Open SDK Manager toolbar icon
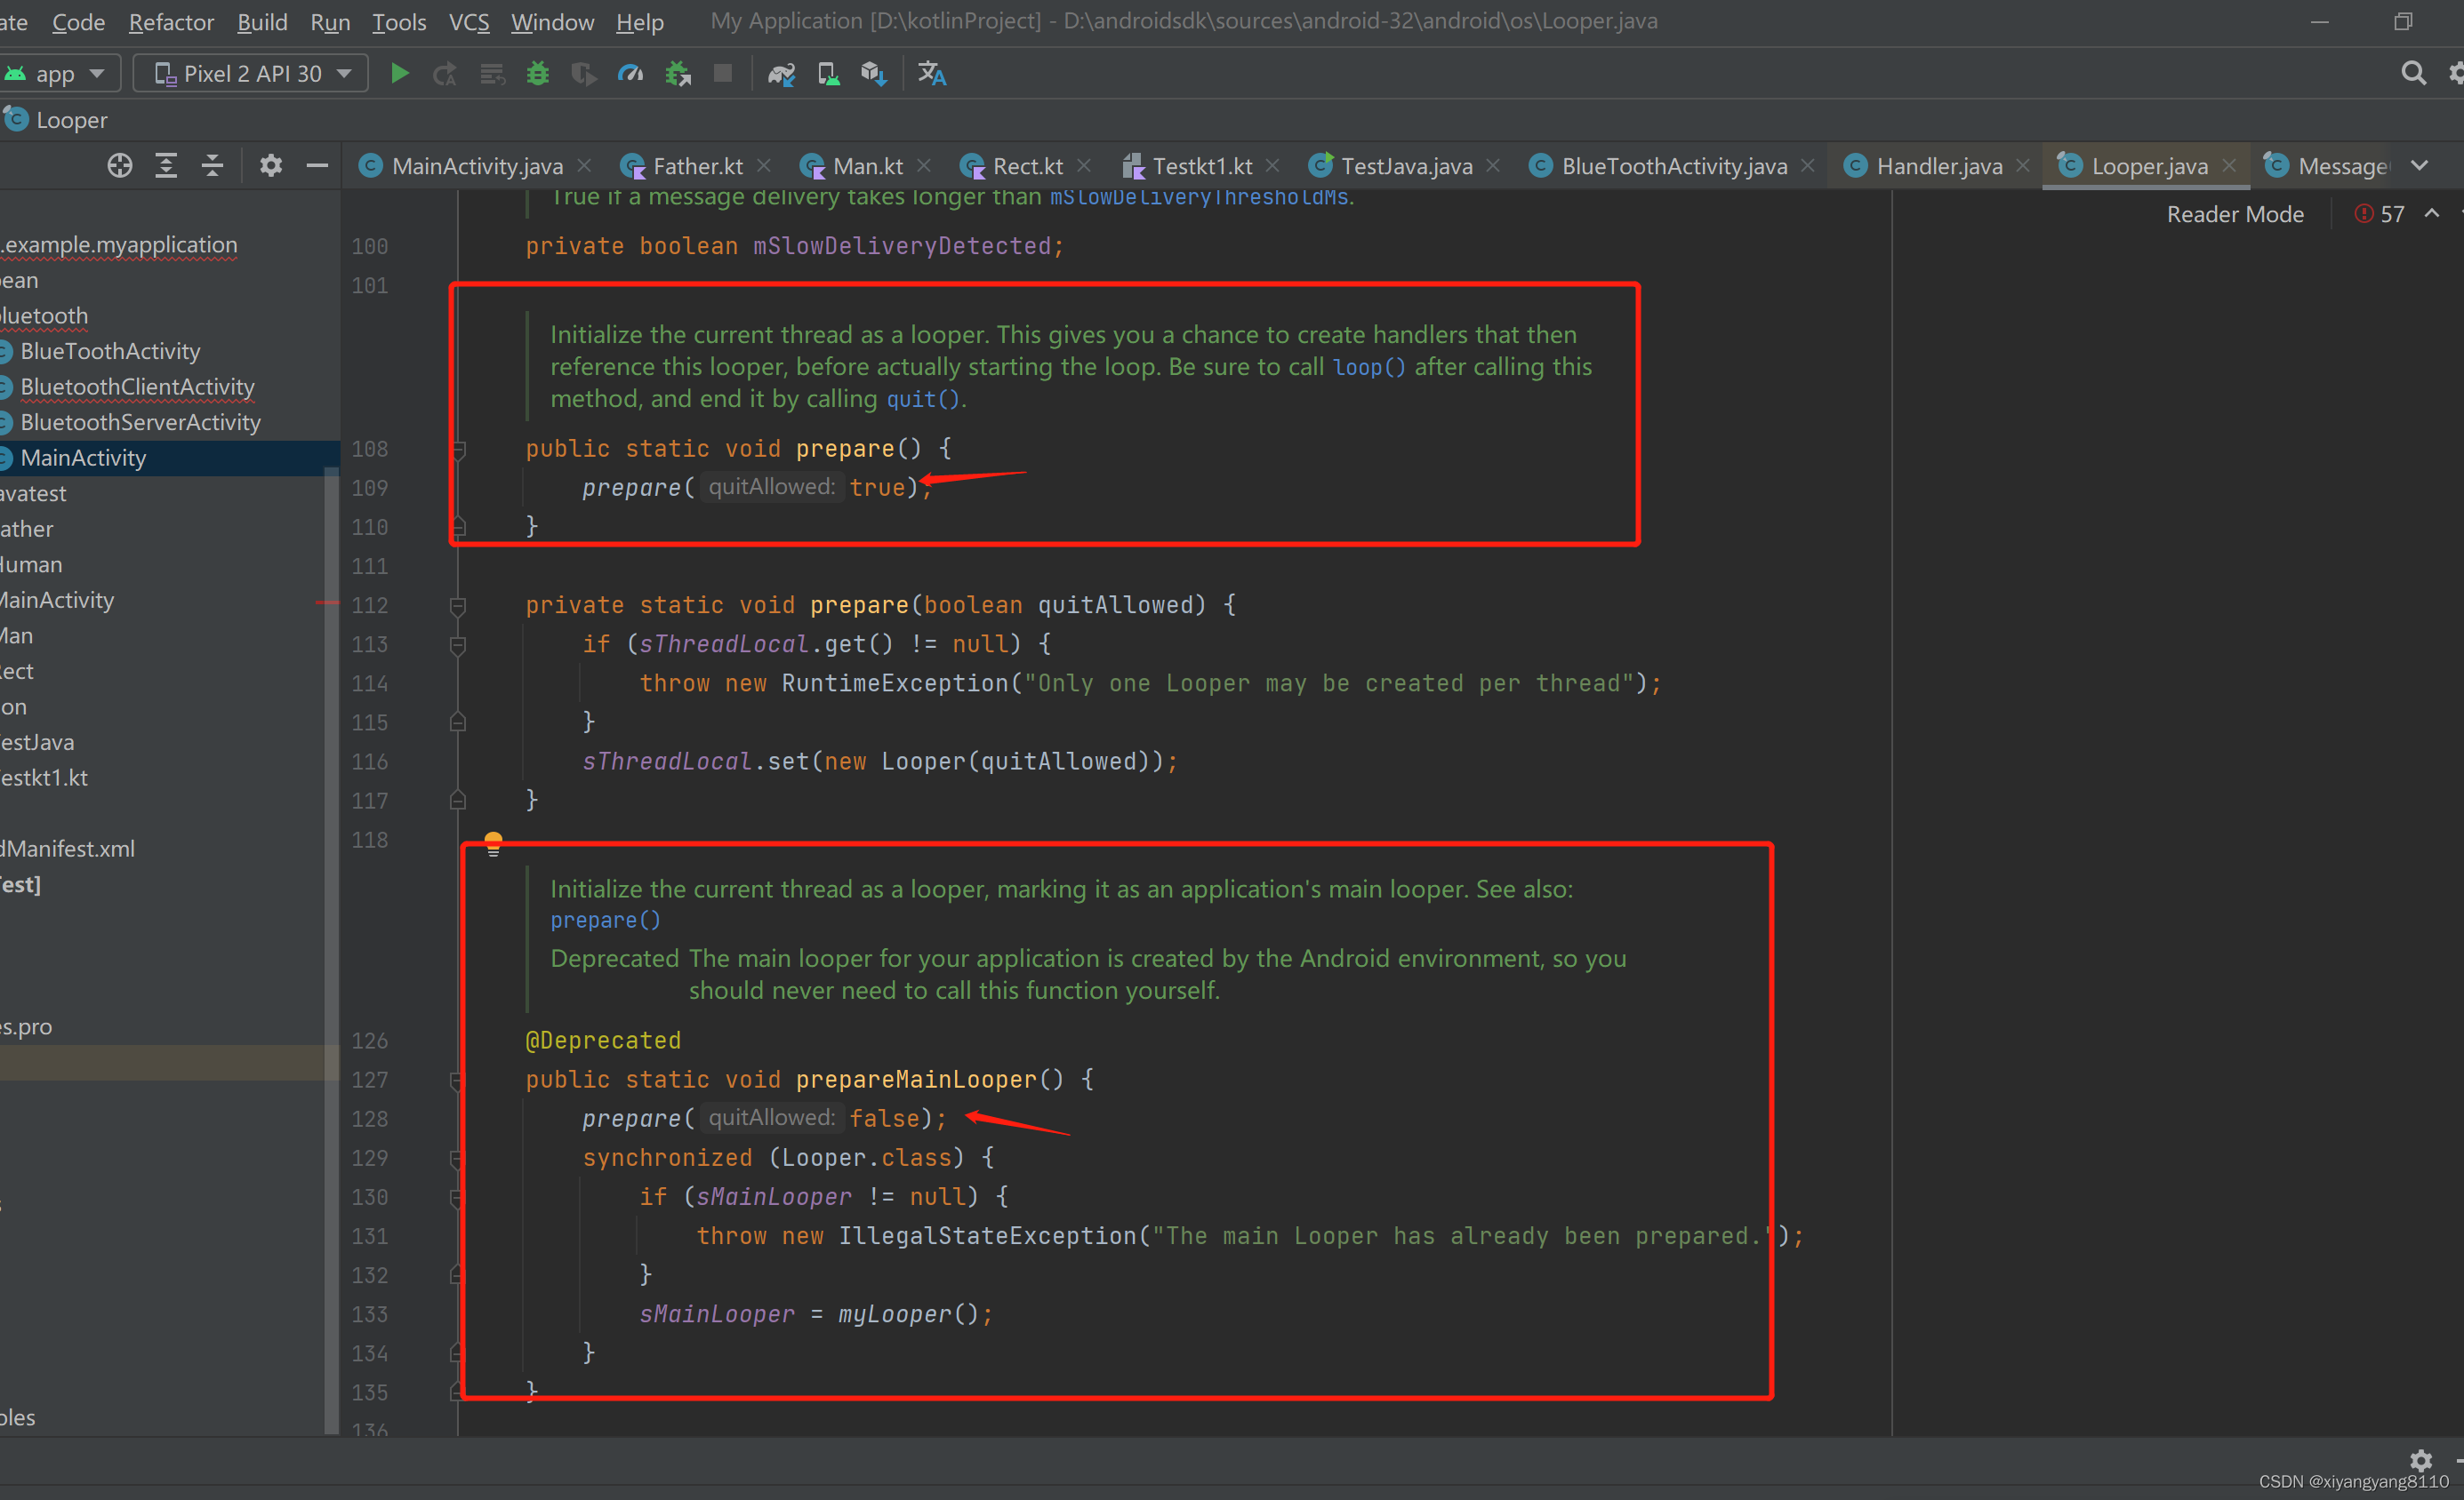The height and width of the screenshot is (1500, 2464). point(873,74)
